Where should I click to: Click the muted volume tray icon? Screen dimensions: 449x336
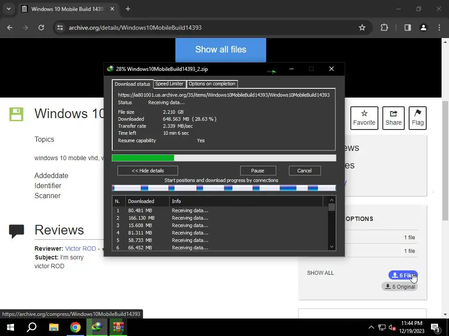tap(392, 327)
